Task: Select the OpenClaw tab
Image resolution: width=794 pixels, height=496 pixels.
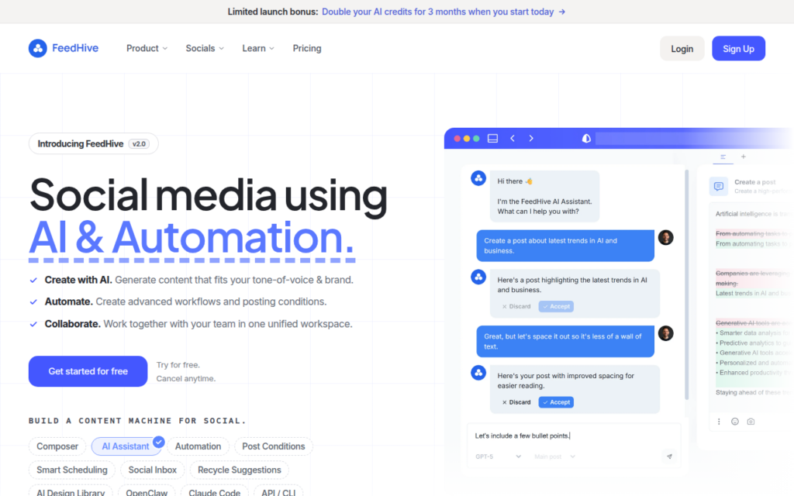Action: click(x=147, y=492)
